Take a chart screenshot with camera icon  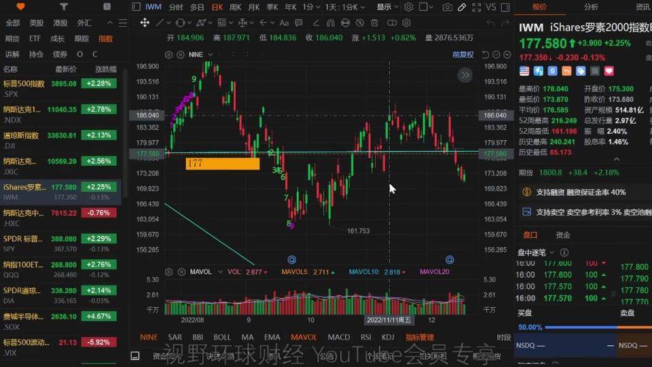448,7
